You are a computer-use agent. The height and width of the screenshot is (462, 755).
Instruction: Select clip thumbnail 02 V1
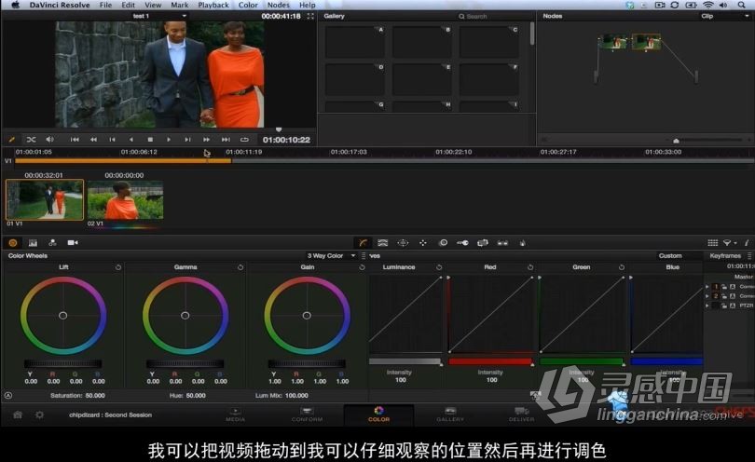125,199
